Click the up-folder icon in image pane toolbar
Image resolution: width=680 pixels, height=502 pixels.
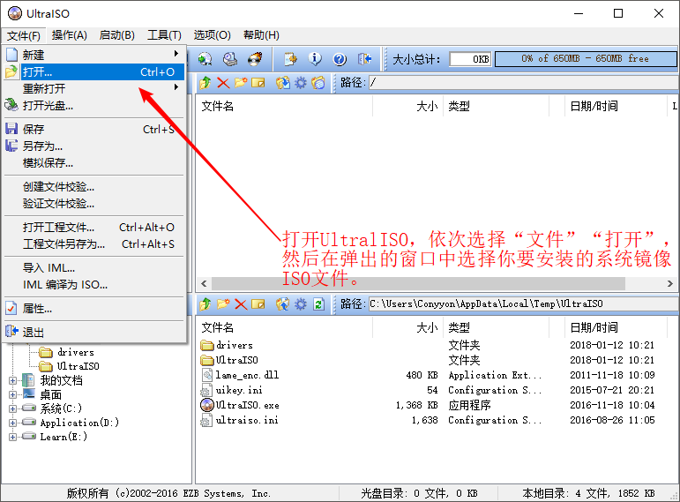coord(205,82)
